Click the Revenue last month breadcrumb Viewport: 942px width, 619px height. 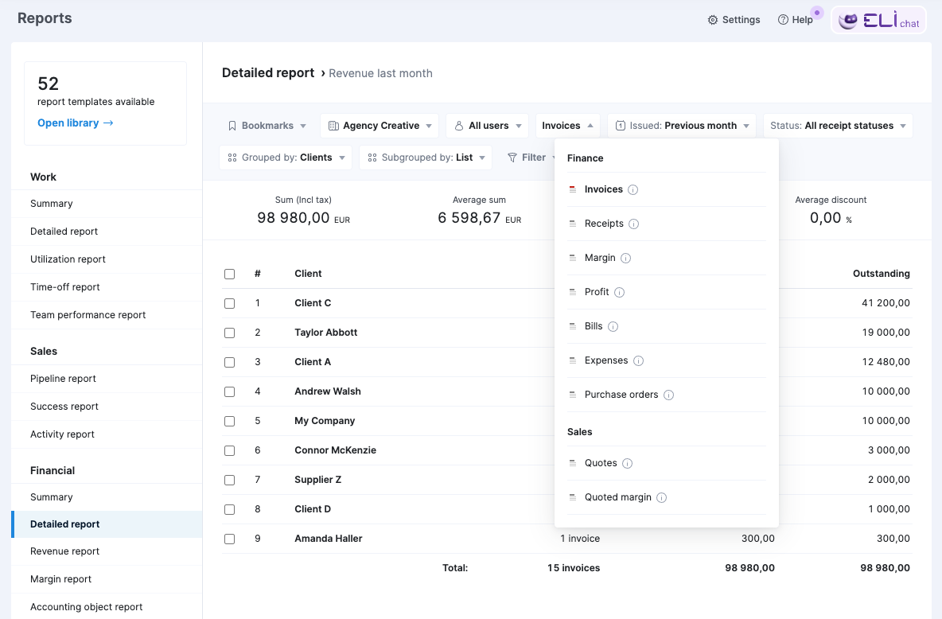coord(380,72)
